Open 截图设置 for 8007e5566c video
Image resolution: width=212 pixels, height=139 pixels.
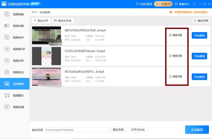coord(175,35)
